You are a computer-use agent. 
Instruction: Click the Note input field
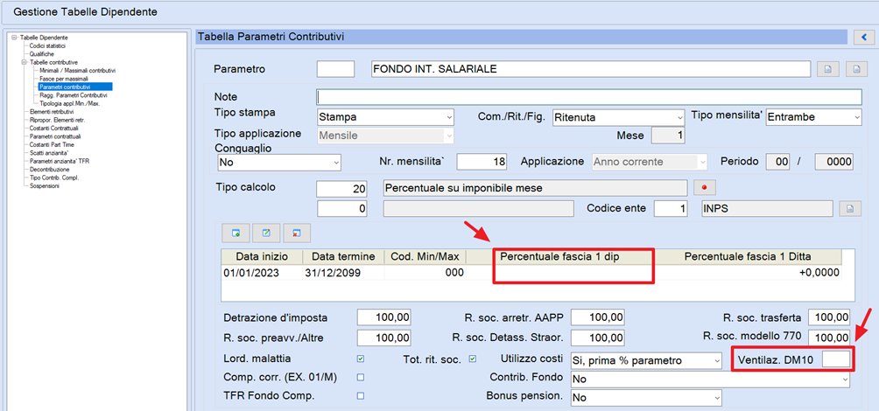click(588, 96)
